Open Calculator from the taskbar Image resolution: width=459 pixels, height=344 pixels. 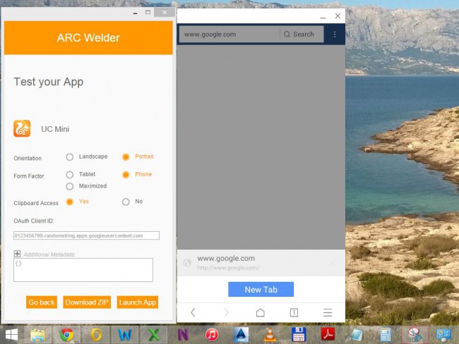(x=386, y=335)
